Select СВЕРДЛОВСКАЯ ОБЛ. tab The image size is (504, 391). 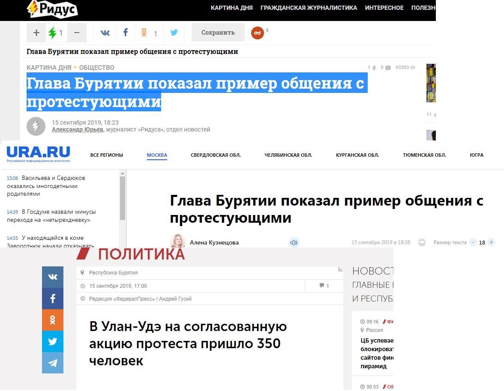(216, 155)
